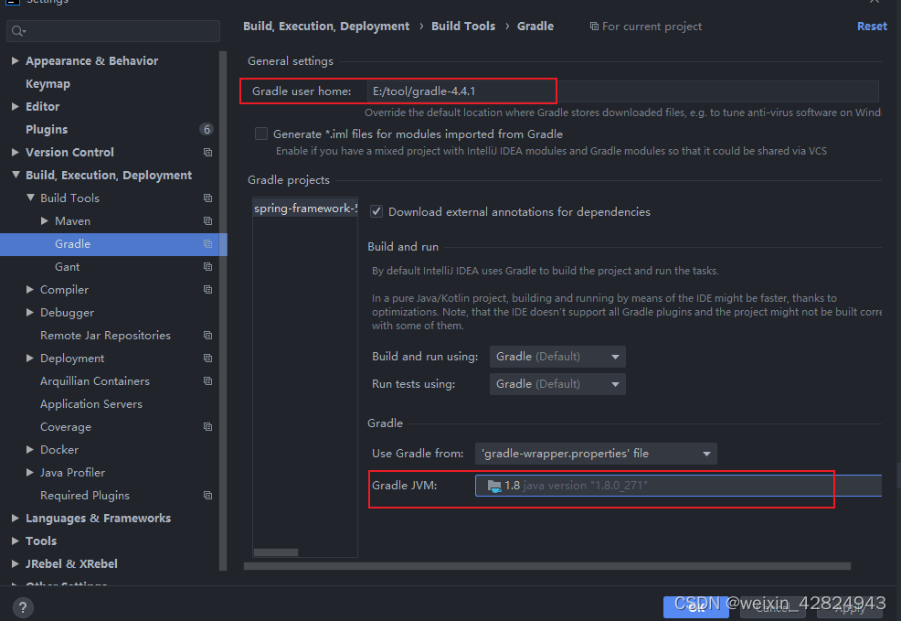Select Keymap in settings tree
This screenshot has width=901, height=621.
(48, 84)
